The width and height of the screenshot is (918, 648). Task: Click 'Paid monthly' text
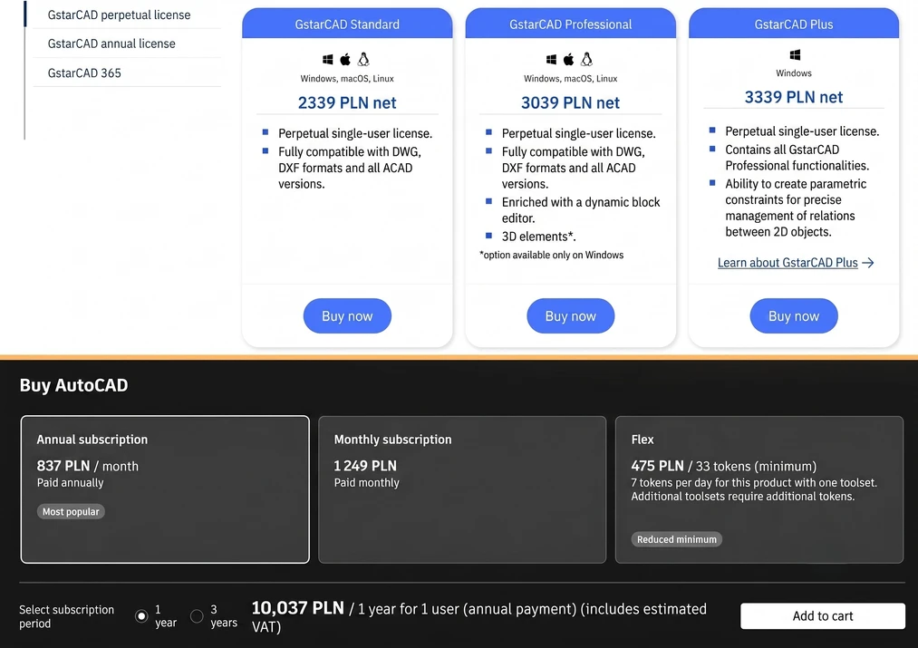tap(366, 483)
